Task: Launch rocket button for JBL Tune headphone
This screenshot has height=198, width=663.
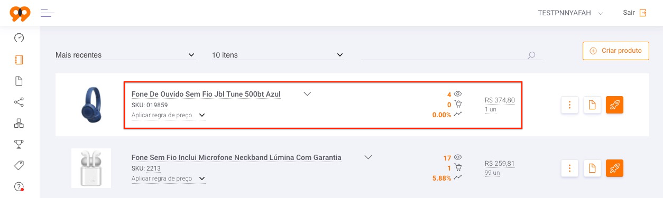Action: (615, 105)
